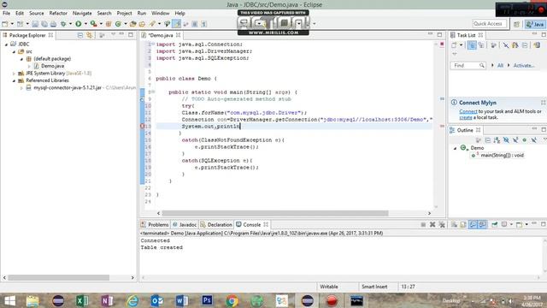This screenshot has width=547, height=308.
Task: Open the Source menu
Action: pos(37,14)
